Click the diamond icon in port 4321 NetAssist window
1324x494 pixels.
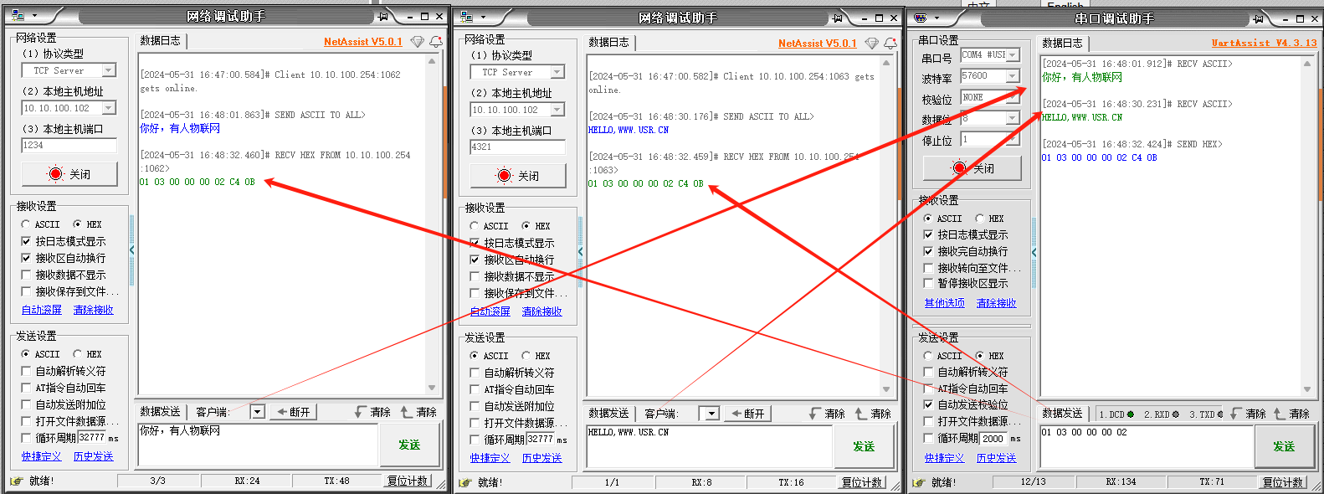click(x=871, y=43)
